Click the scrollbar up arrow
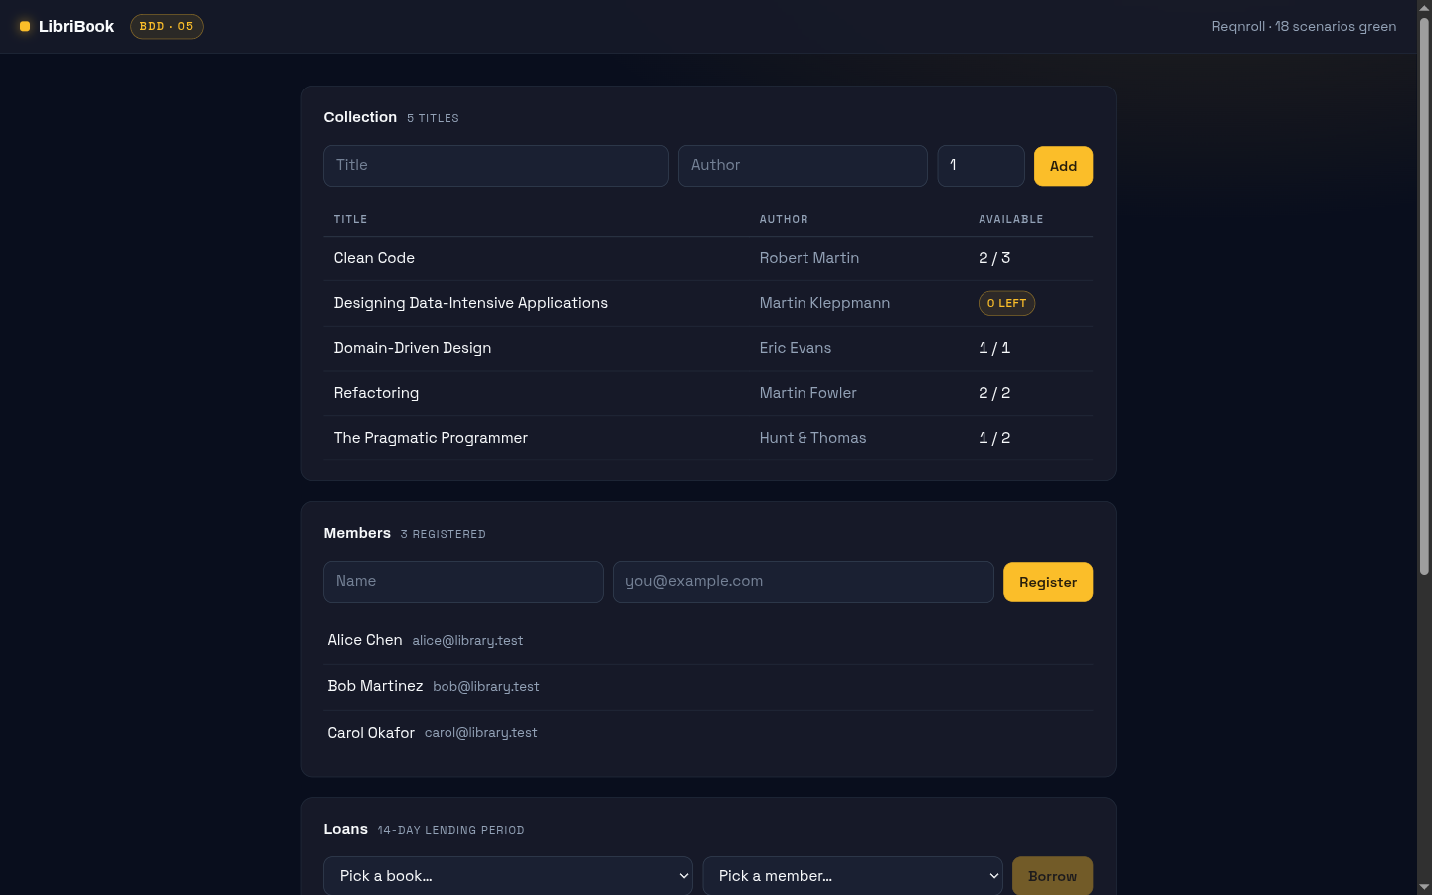Screen dimensions: 1432x895 pos(1424,7)
